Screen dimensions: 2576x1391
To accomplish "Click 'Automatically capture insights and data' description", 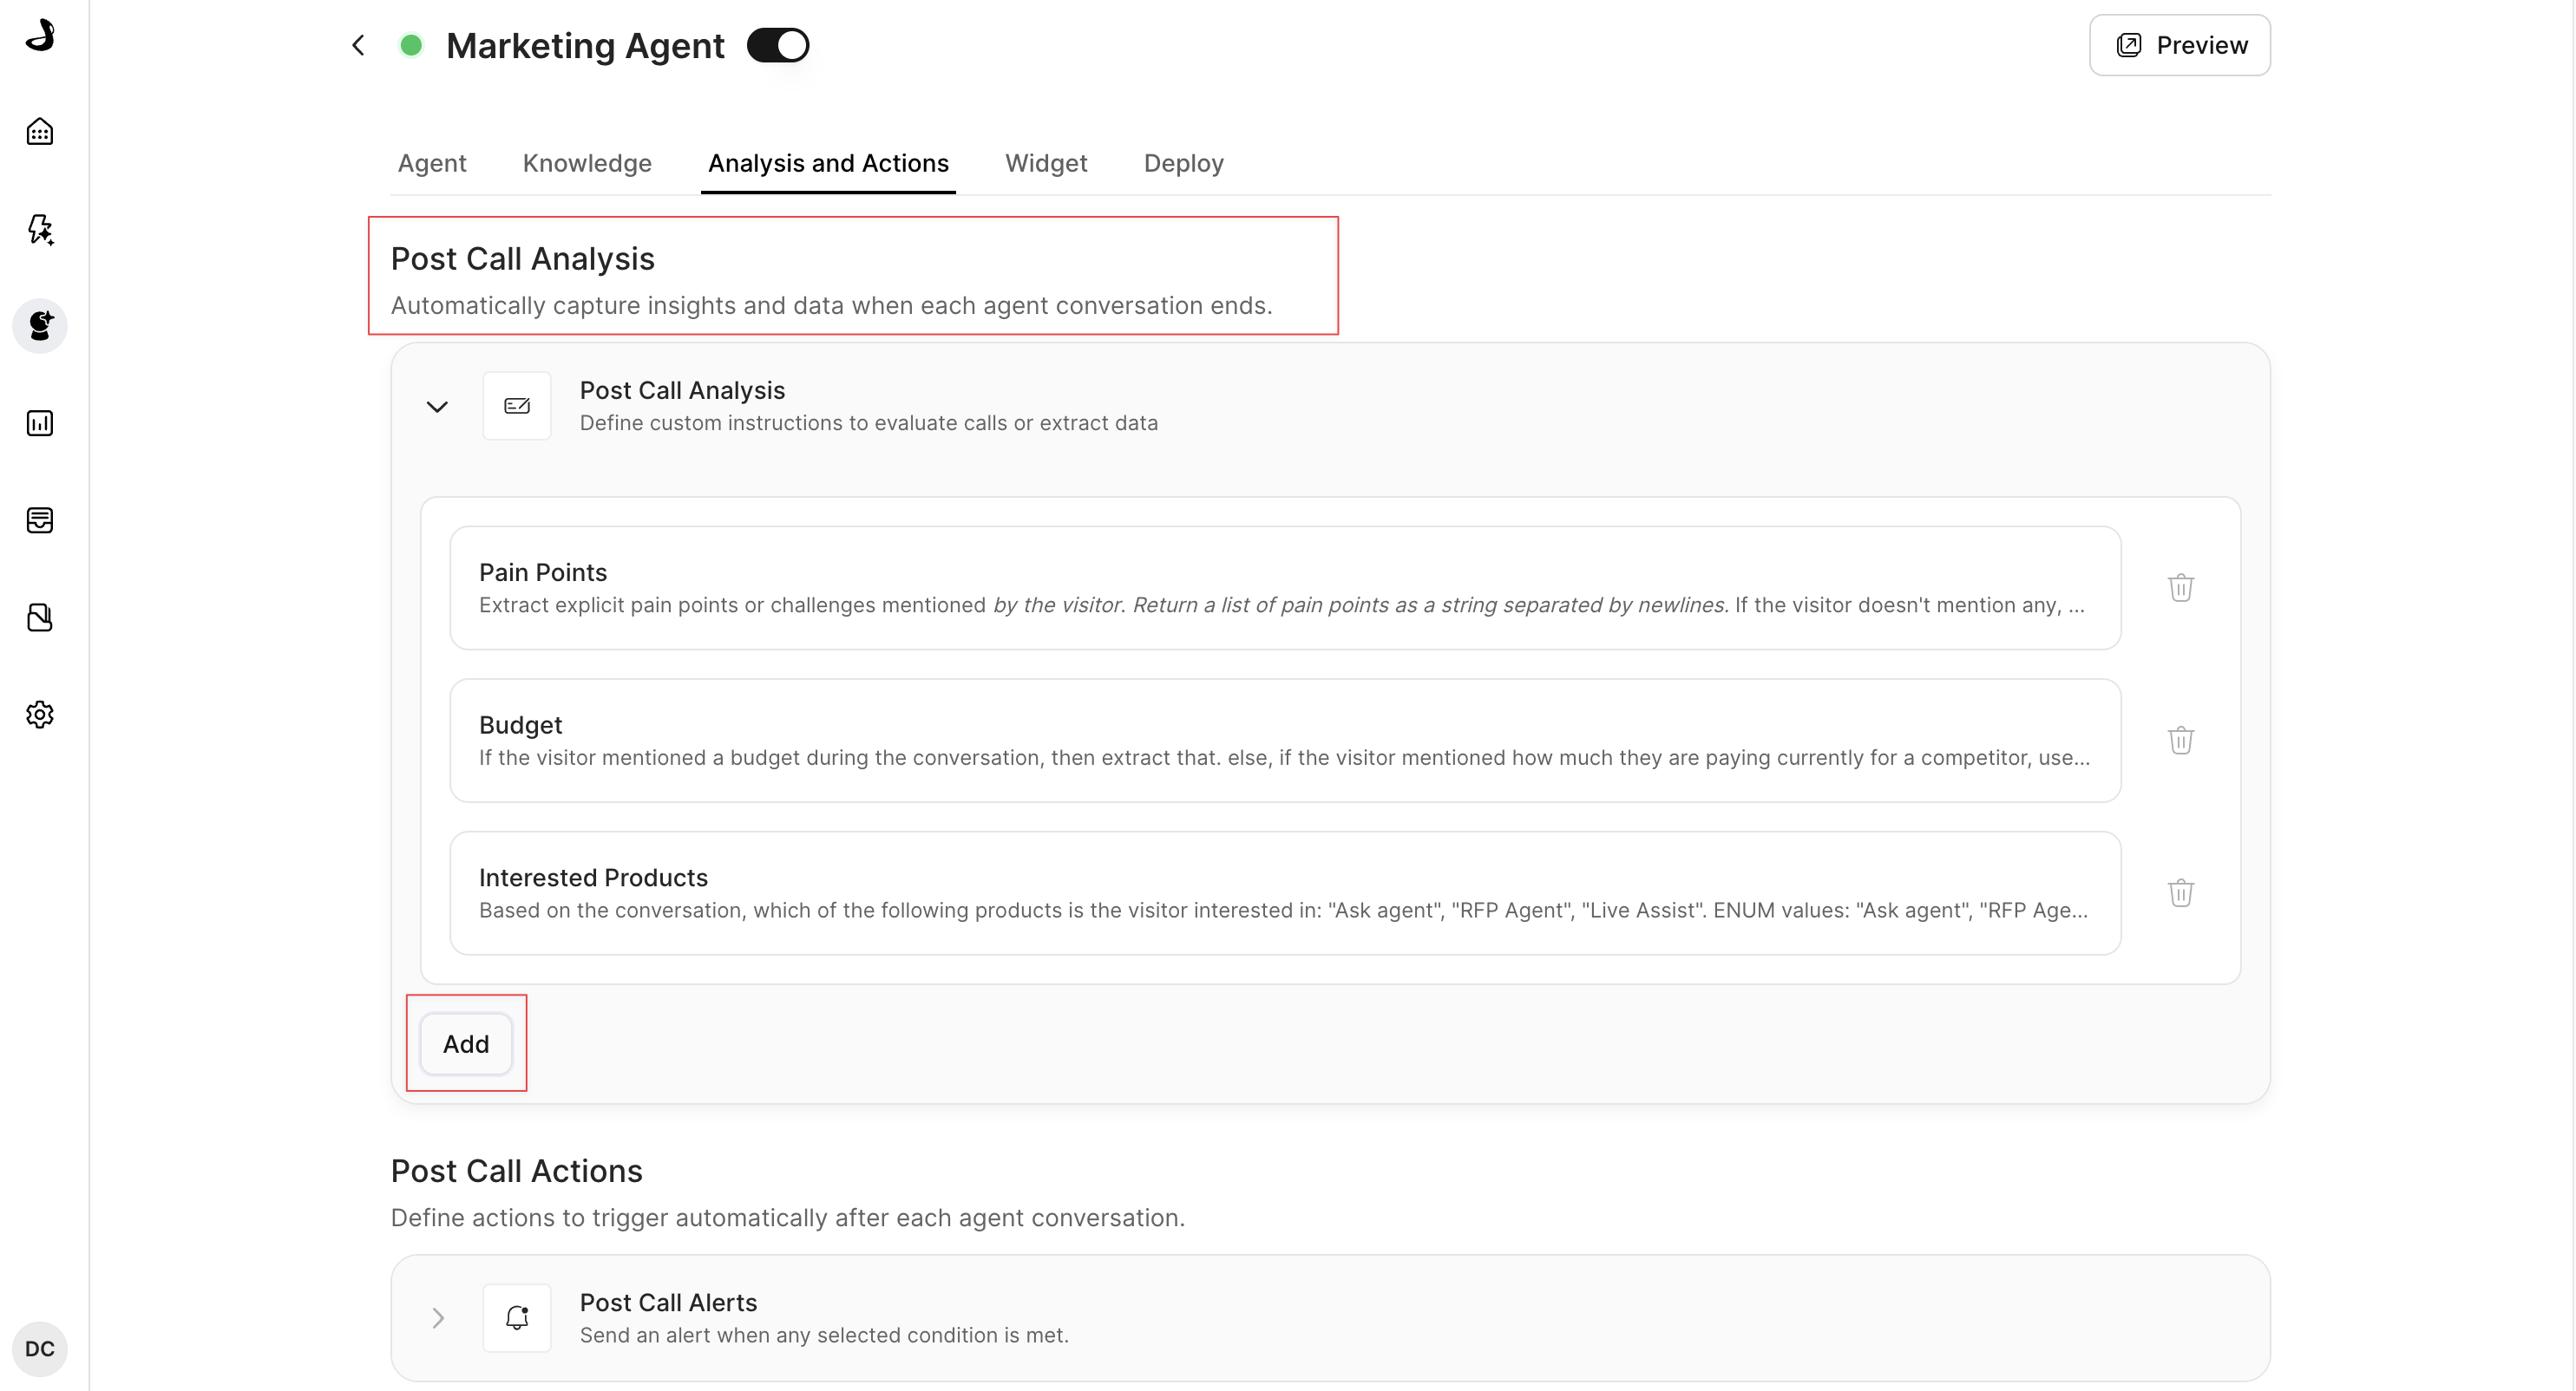I will point(832,306).
